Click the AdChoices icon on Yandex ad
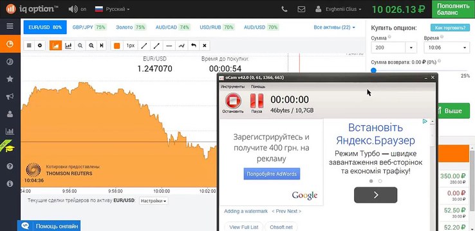The width and height of the screenshot is (475, 231). [x=425, y=121]
